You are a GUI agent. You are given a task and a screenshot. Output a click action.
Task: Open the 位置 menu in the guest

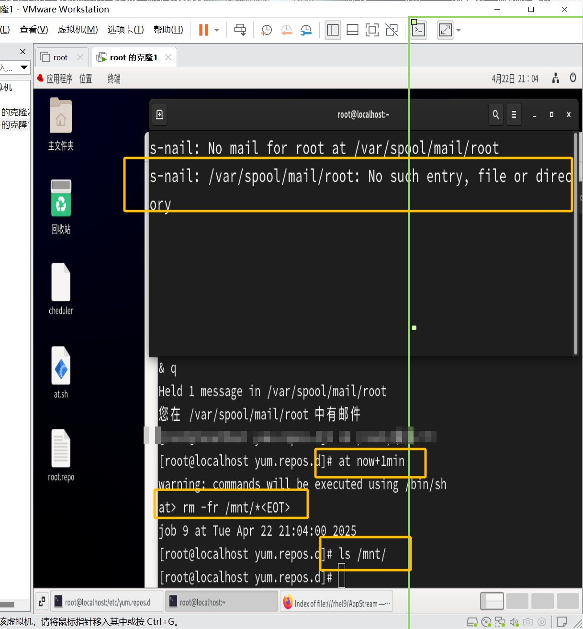click(86, 79)
